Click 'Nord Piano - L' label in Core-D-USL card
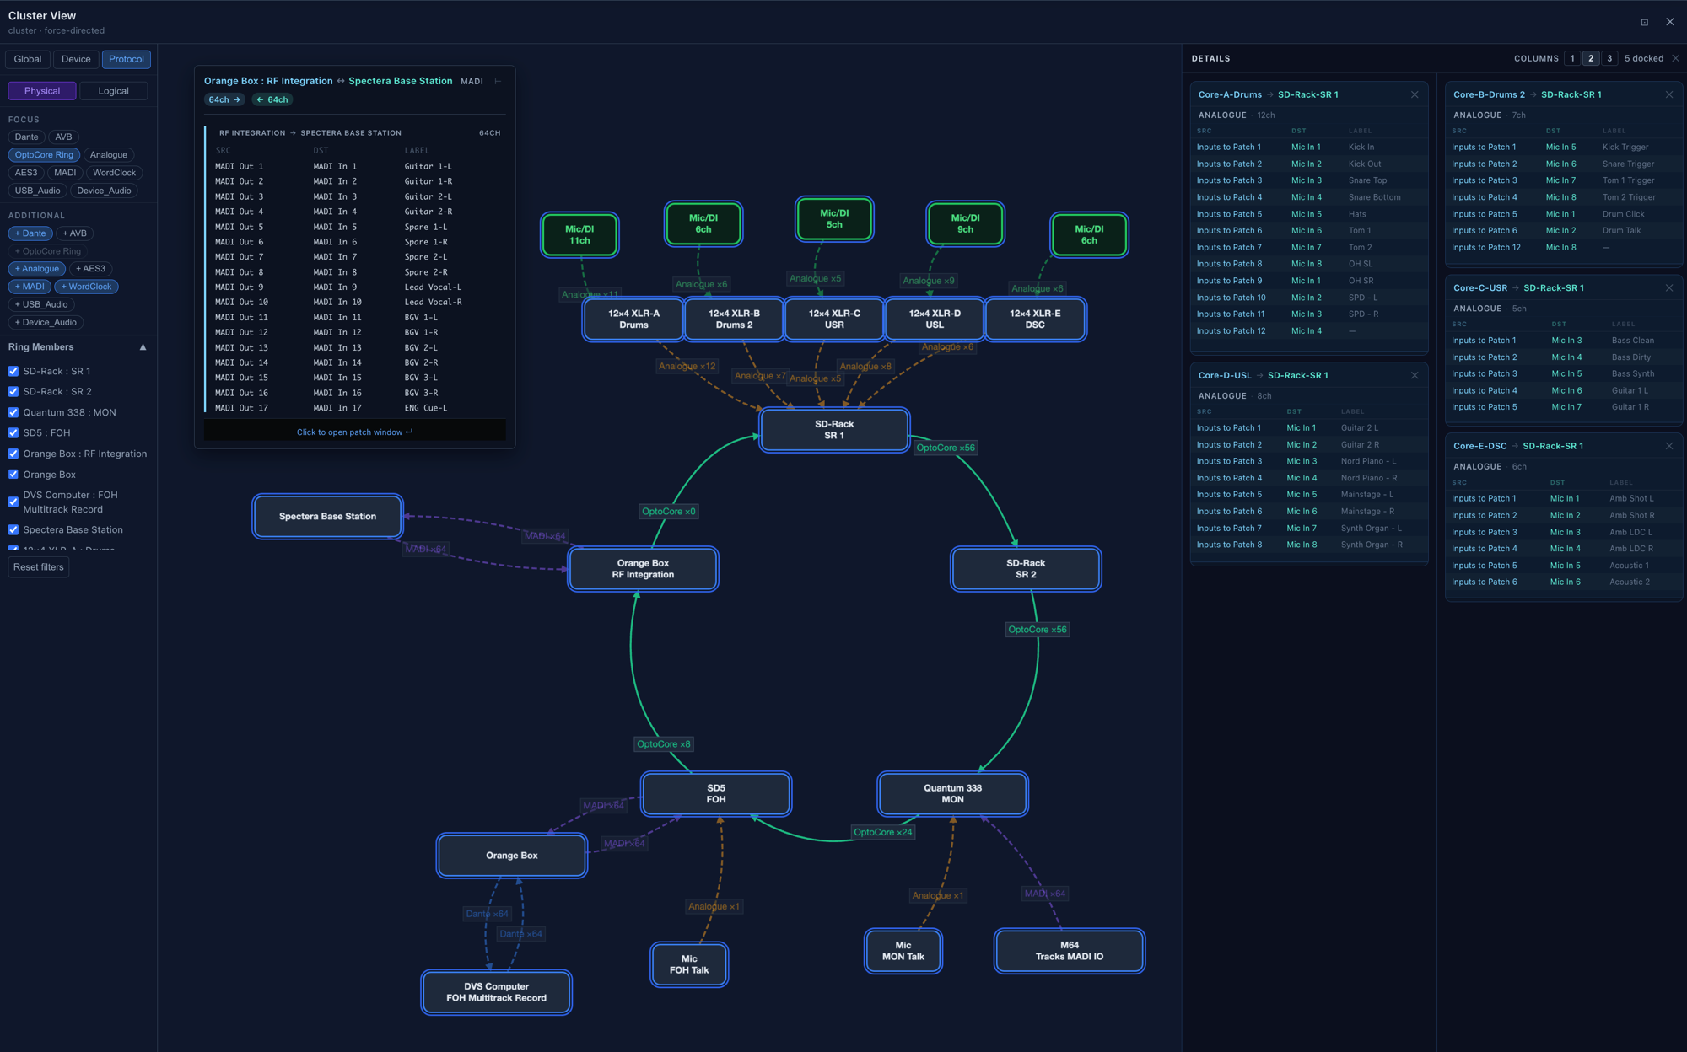This screenshot has height=1052, width=1687. (x=1368, y=461)
